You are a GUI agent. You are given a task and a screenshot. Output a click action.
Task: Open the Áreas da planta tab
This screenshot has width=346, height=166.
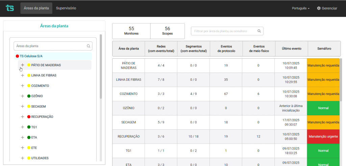click(36, 8)
